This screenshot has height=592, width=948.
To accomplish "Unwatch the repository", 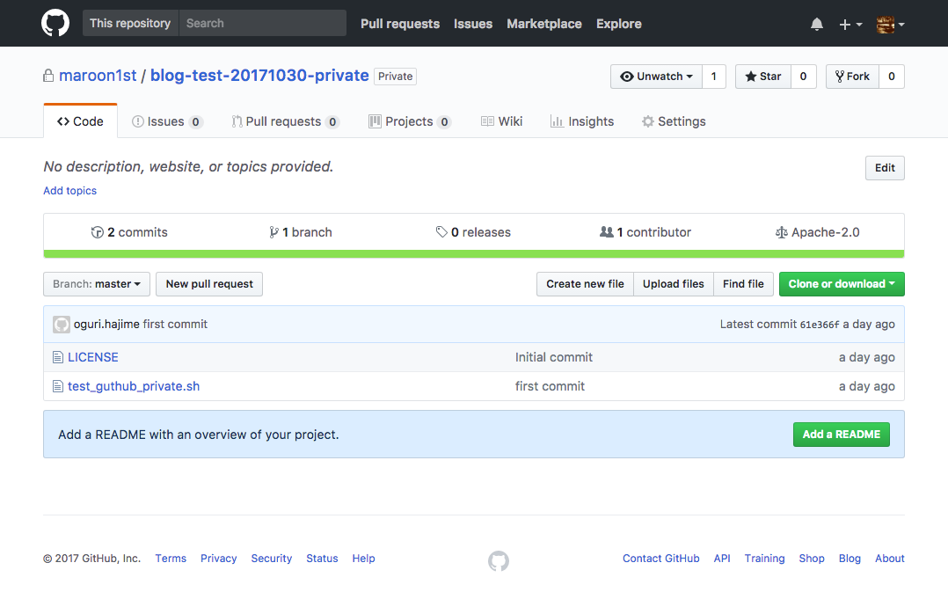I will (657, 77).
